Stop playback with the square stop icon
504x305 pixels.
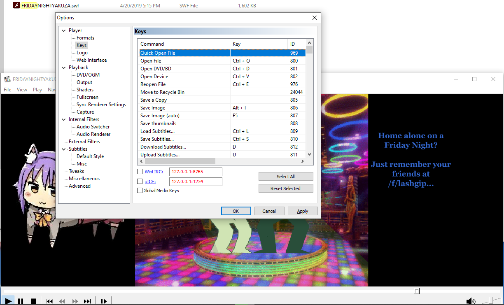tap(33, 301)
